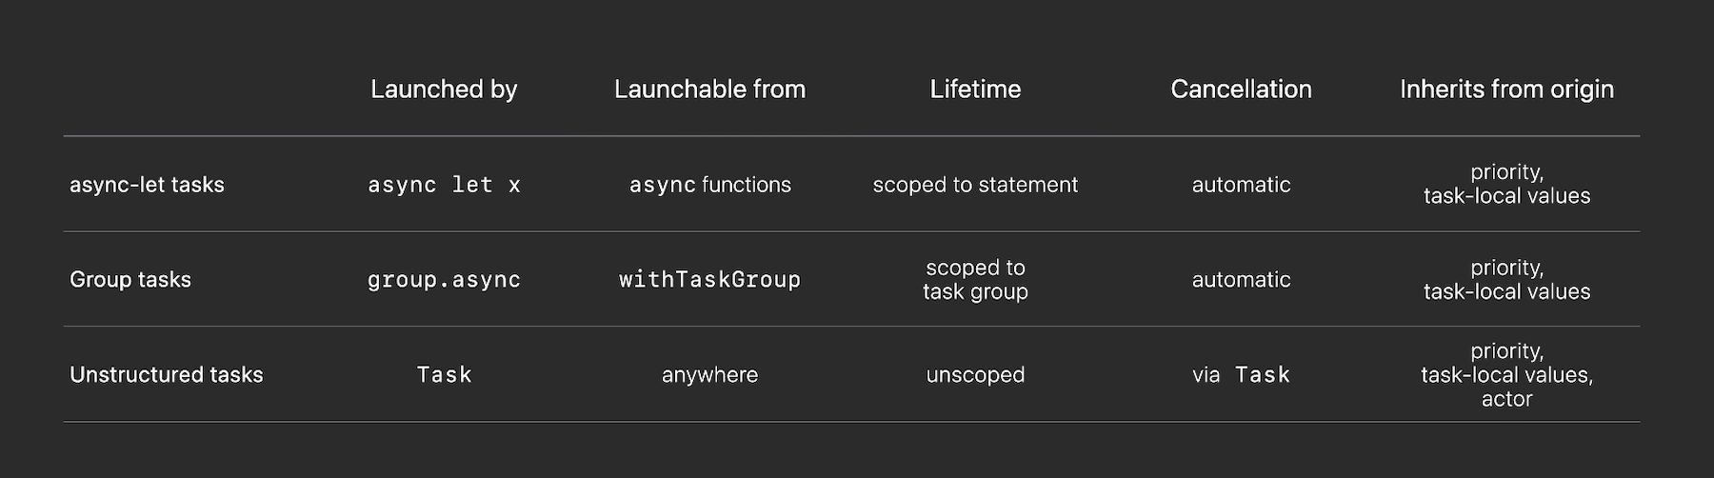The height and width of the screenshot is (478, 1714).
Task: Select the 'Lifetime' column header
Action: tap(975, 90)
